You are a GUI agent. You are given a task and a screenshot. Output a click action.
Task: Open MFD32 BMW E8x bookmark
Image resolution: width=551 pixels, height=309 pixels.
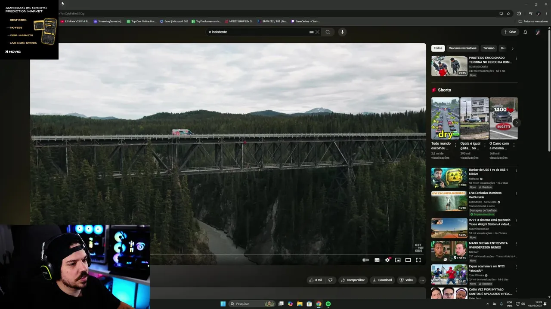pyautogui.click(x=239, y=21)
